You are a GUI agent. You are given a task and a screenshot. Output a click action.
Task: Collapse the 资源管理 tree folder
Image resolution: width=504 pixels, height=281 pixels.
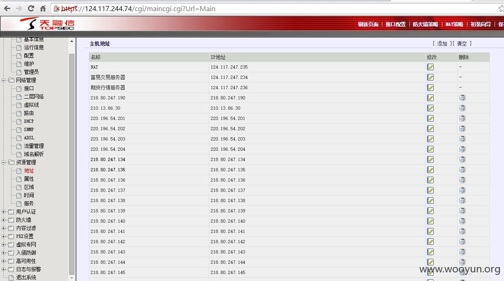pyautogui.click(x=4, y=162)
